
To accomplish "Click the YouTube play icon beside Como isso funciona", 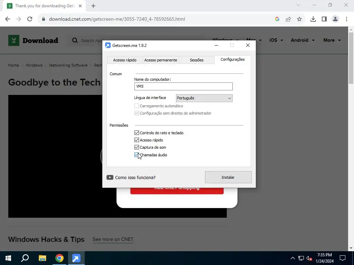I will [x=110, y=177].
